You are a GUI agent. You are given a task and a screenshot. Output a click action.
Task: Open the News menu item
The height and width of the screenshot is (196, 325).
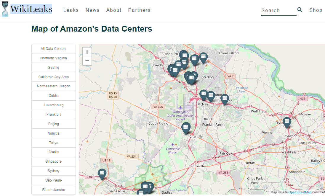pyautogui.click(x=92, y=10)
